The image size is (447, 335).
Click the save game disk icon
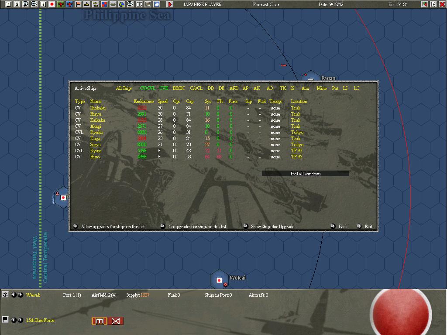[x=8, y=4]
